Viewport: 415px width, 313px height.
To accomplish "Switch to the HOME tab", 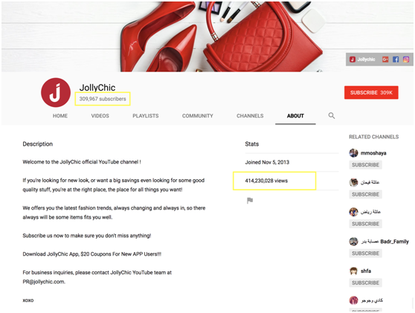I will point(60,116).
